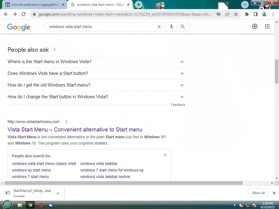Click the horizontal scrollbar thumb
Viewport: 279px width, 209px height.
pyautogui.click(x=124, y=183)
